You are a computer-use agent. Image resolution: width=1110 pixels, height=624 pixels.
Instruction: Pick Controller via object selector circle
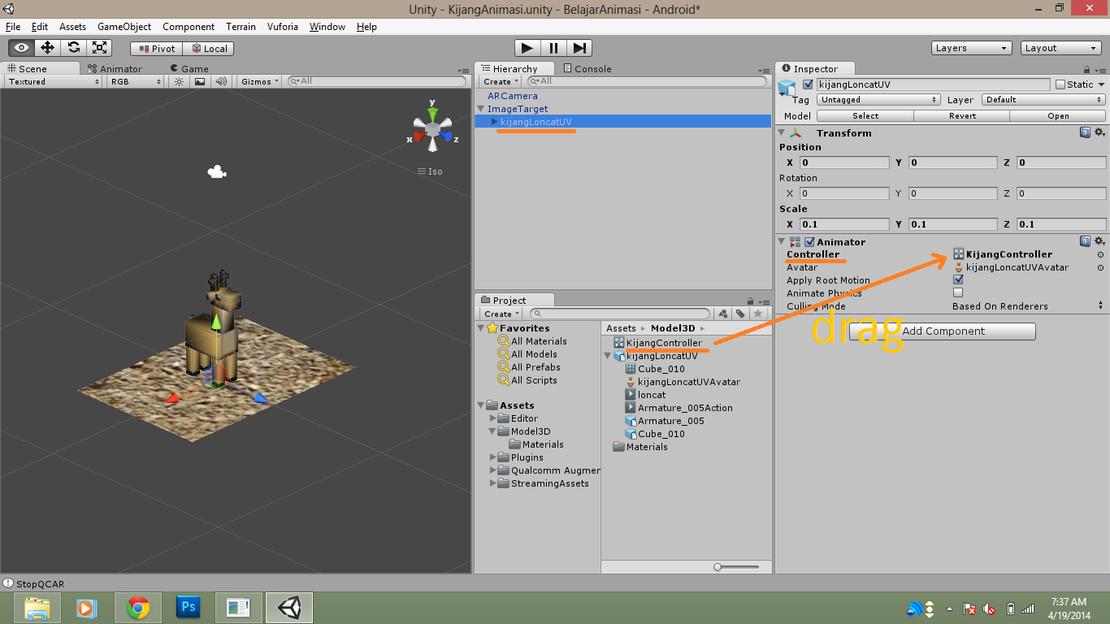coord(1100,254)
